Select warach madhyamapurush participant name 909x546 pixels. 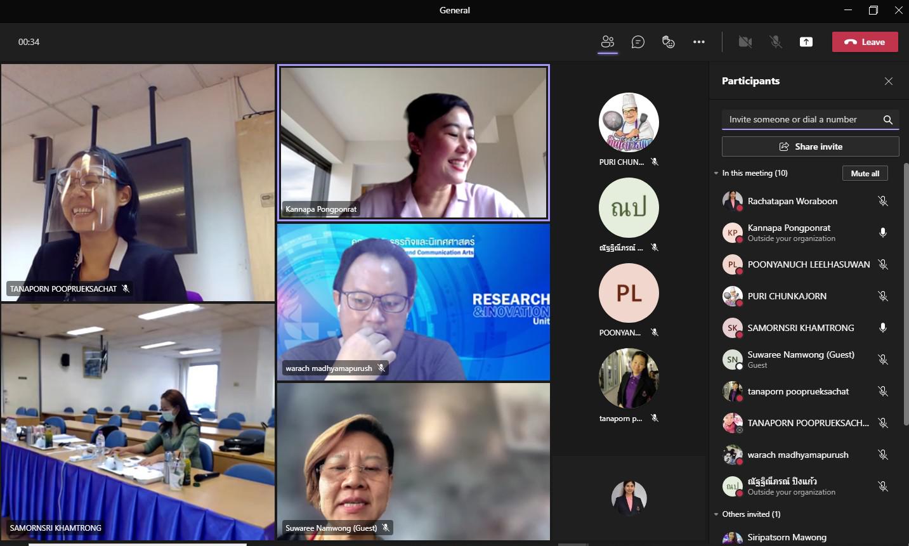click(x=798, y=455)
